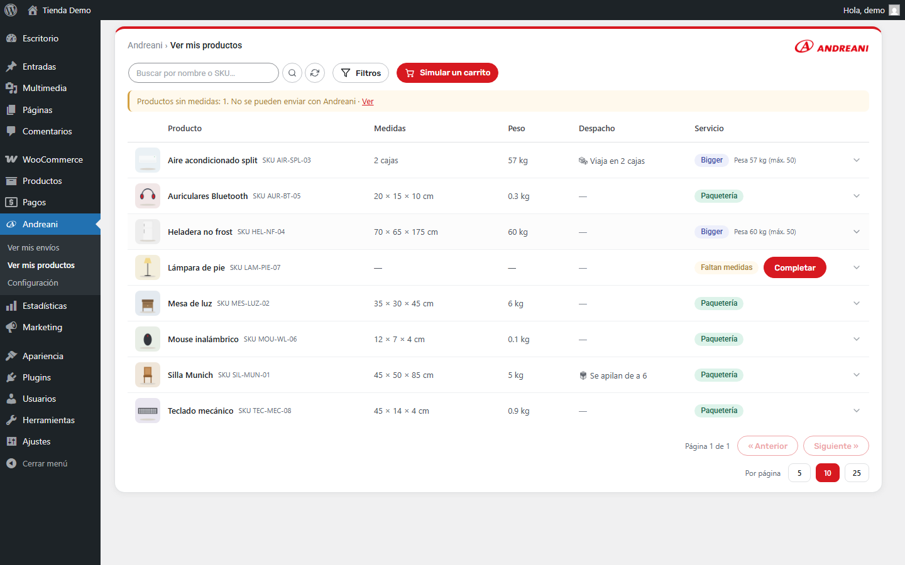Viewport: 905px width, 565px height.
Task: Click the Andreani breadcrumb link
Action: tap(145, 45)
